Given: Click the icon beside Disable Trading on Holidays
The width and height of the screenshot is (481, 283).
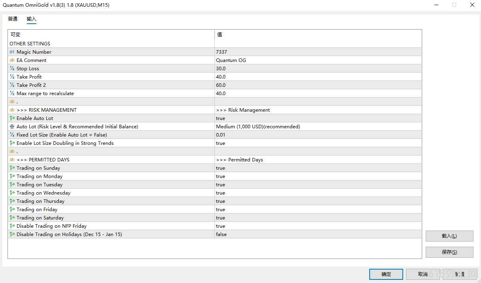Looking at the screenshot, I should (12, 234).
